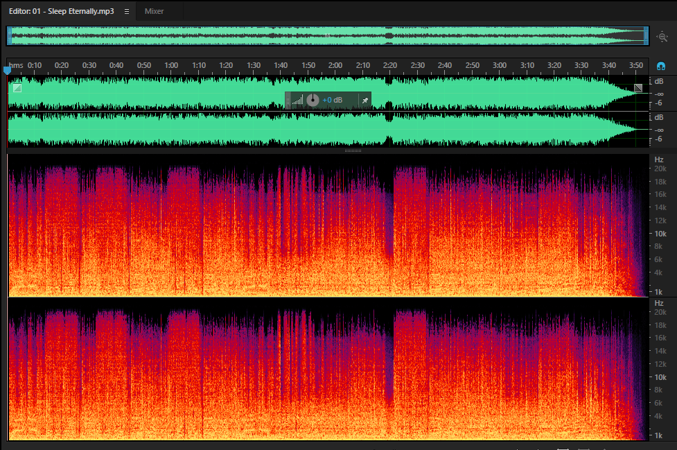Click the volume bars icon in the HUD
This screenshot has height=450, width=677.
pos(297,101)
